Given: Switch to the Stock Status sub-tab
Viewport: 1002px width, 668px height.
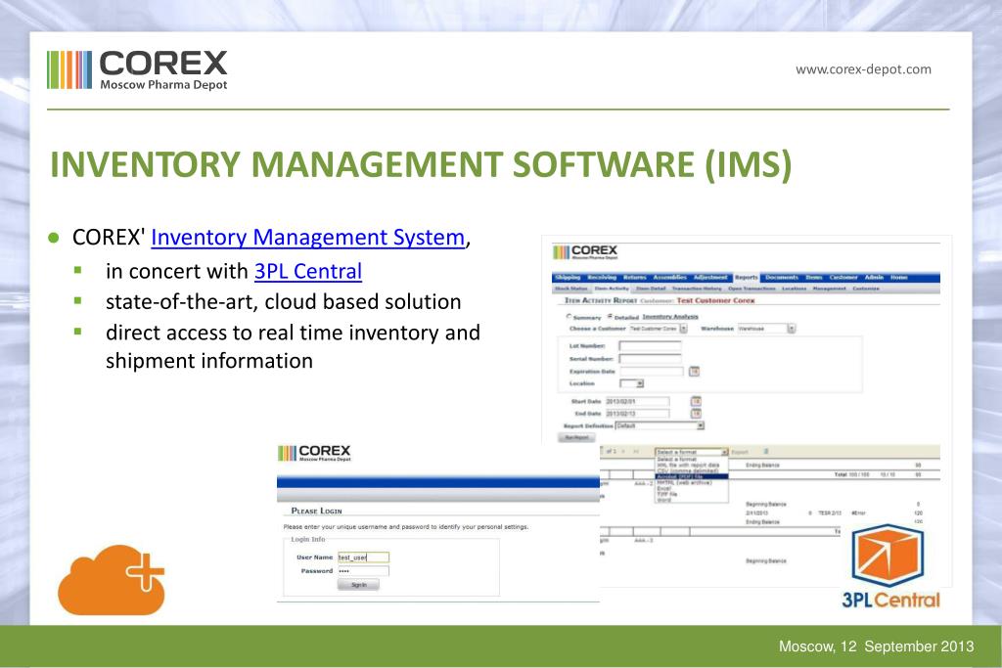Looking at the screenshot, I should click(x=571, y=289).
